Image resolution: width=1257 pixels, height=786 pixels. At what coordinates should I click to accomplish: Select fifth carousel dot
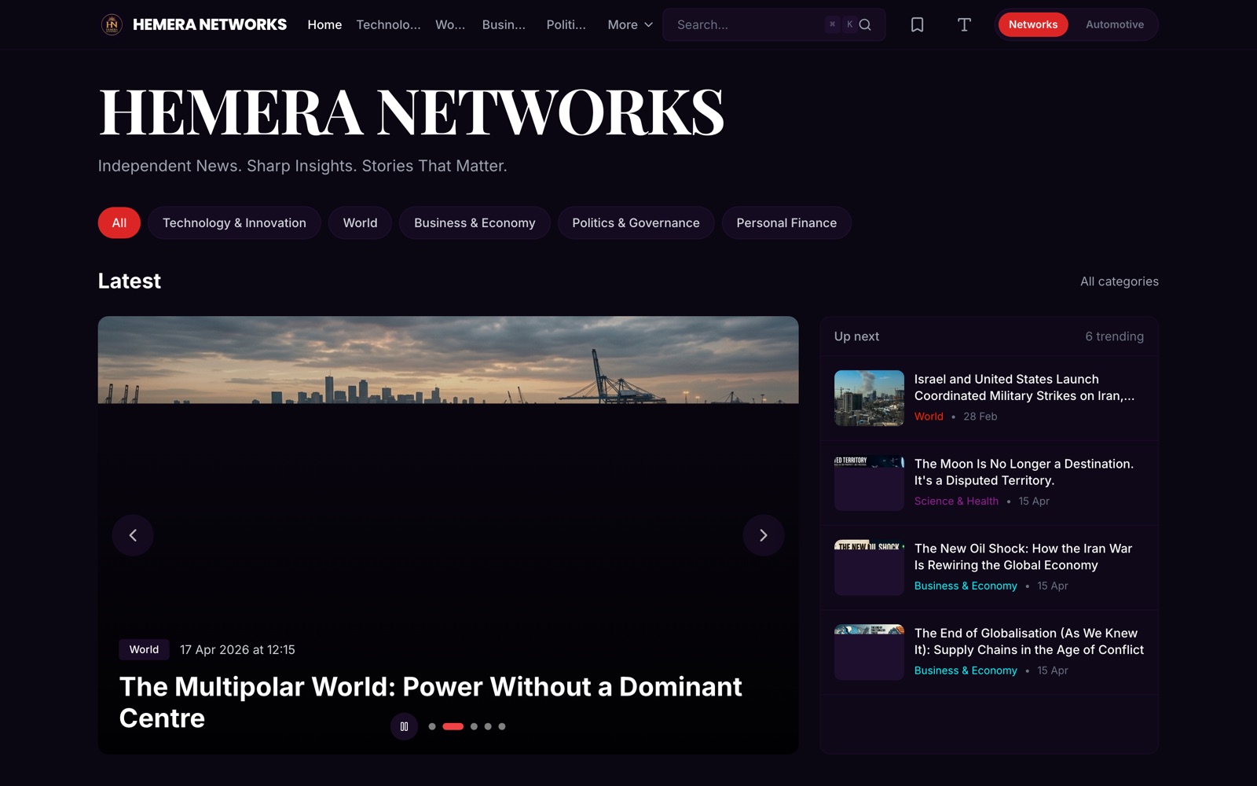(502, 726)
